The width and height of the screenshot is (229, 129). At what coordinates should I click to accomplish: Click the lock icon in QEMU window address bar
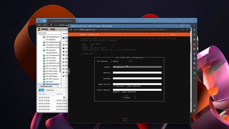pyautogui.click(x=71, y=30)
